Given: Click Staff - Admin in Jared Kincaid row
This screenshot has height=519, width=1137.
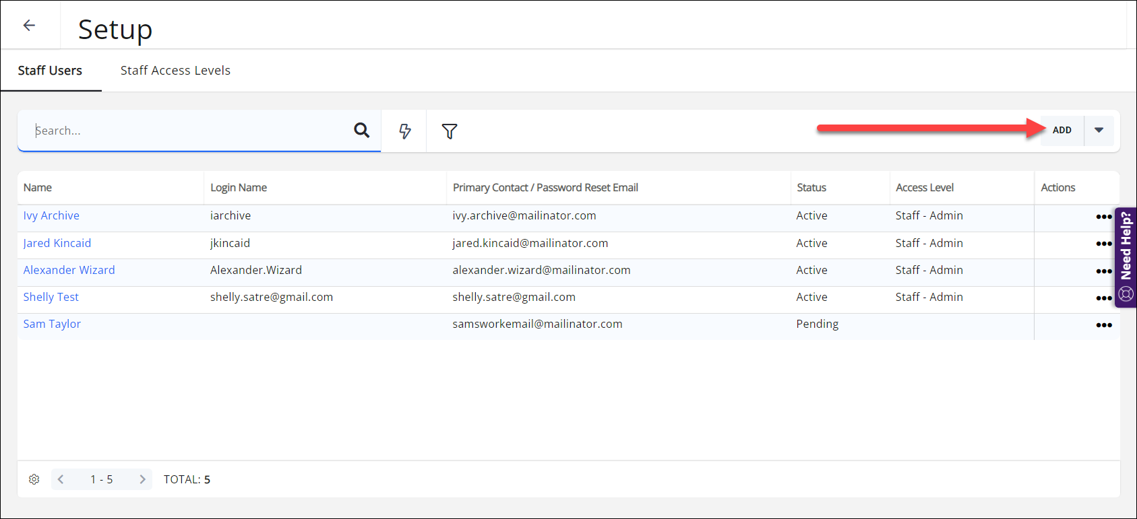Looking at the screenshot, I should pos(929,243).
